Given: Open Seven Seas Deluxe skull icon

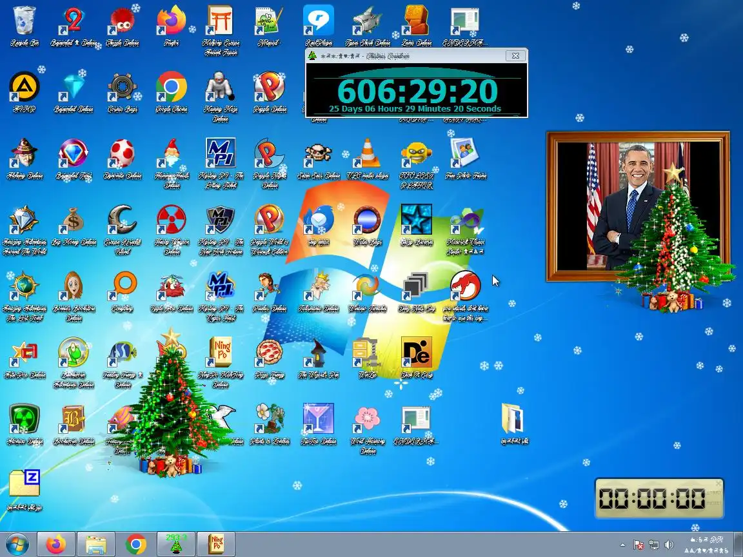Looking at the screenshot, I should 319,154.
